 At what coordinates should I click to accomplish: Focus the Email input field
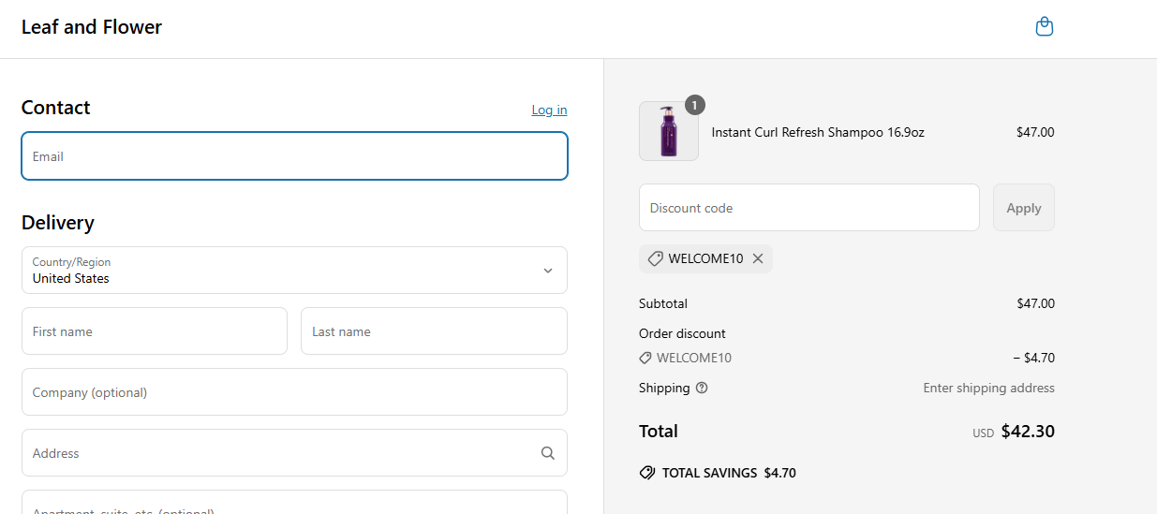tap(294, 156)
